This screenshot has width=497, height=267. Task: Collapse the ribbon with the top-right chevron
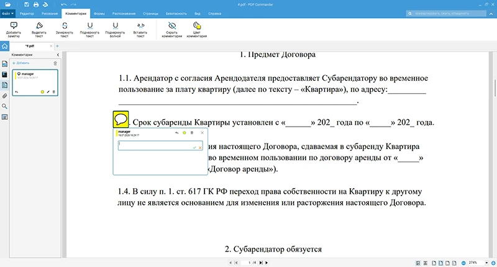(491, 14)
